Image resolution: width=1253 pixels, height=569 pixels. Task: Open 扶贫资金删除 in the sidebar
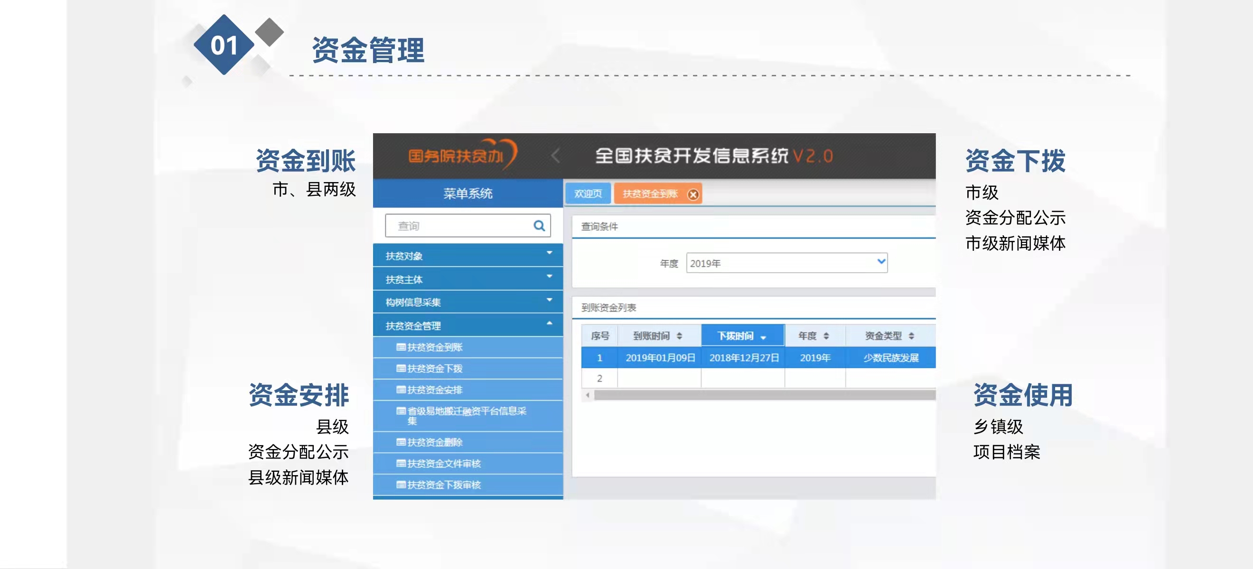pos(468,442)
